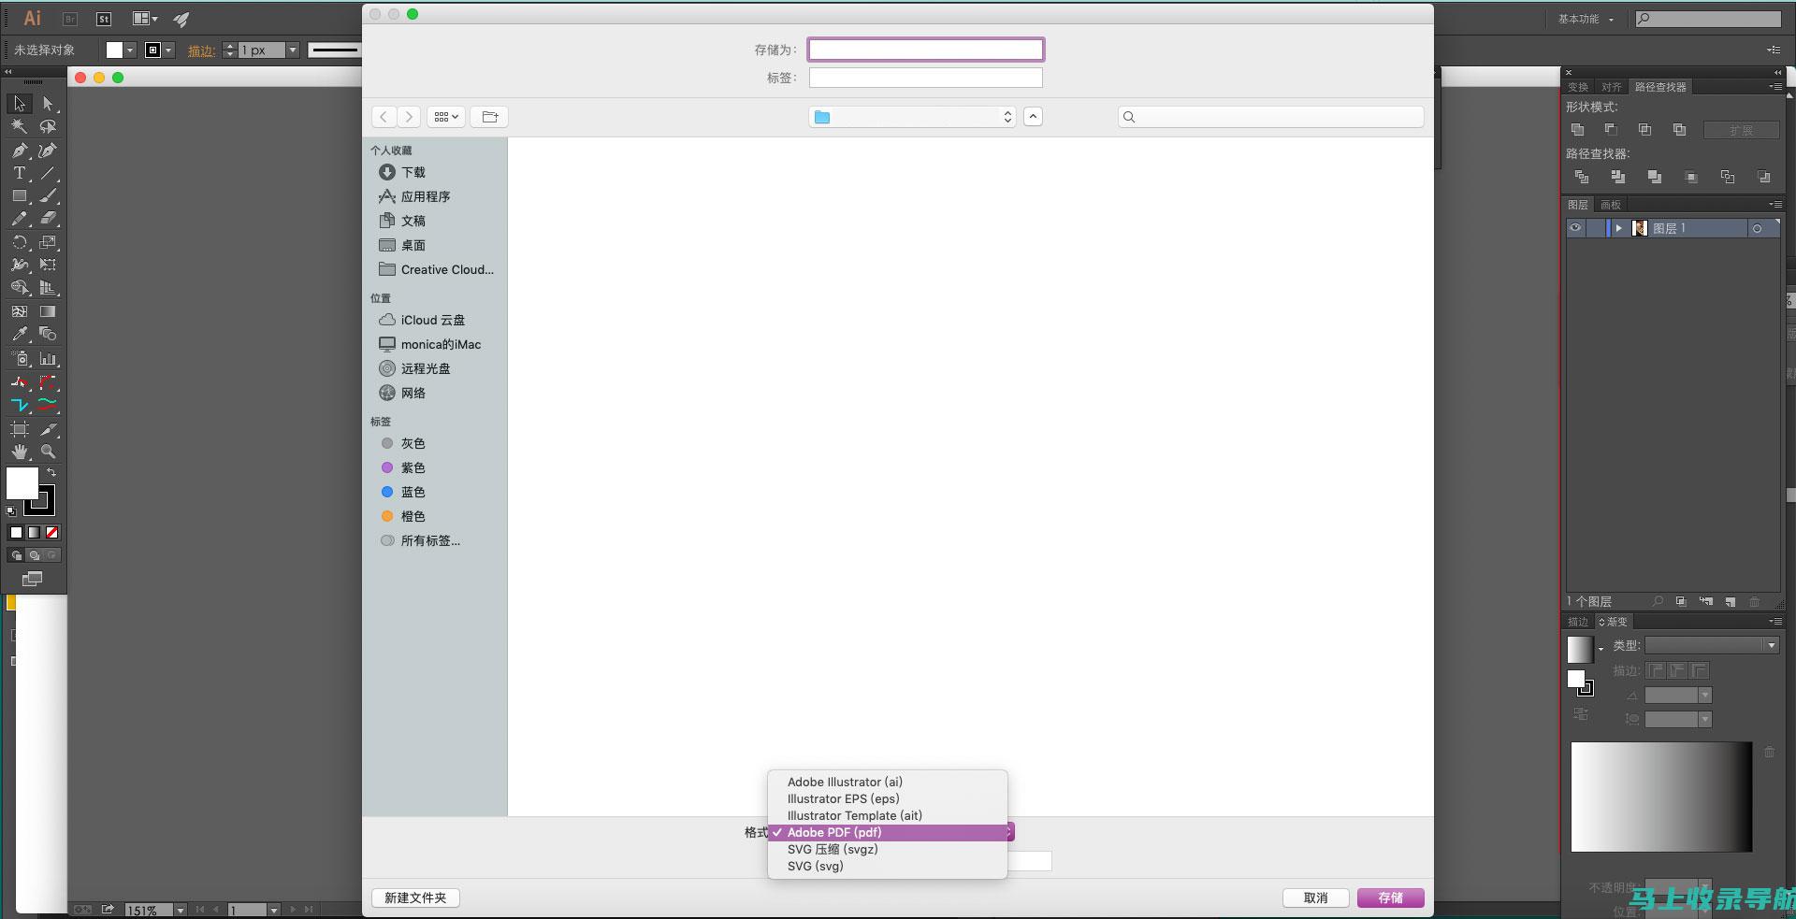
Task: Click 存储 save button
Action: [1390, 897]
